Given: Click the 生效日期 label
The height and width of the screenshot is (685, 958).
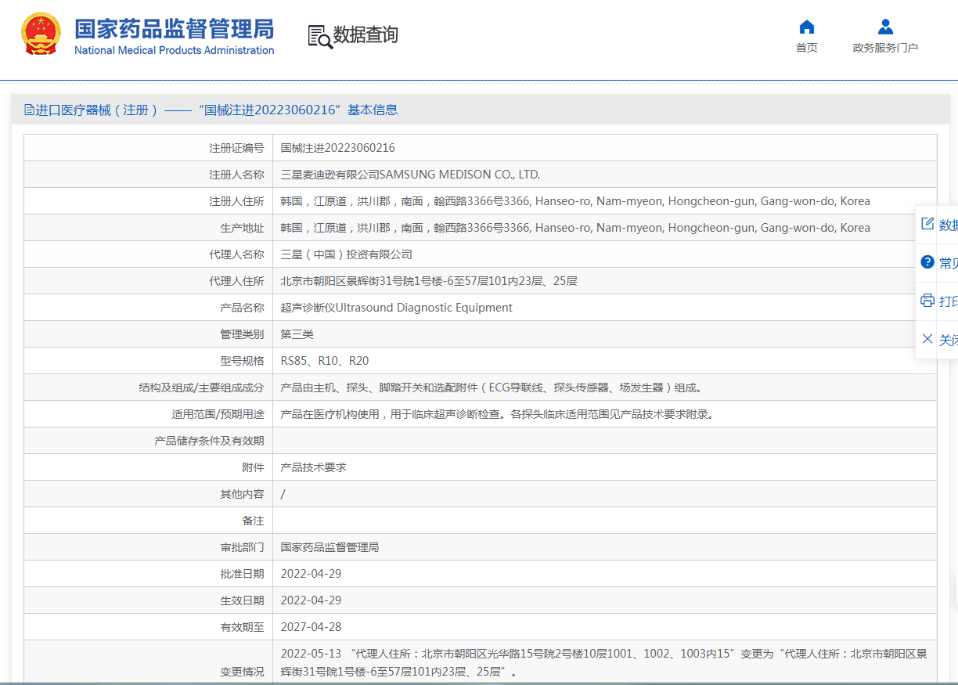Looking at the screenshot, I should [x=243, y=600].
